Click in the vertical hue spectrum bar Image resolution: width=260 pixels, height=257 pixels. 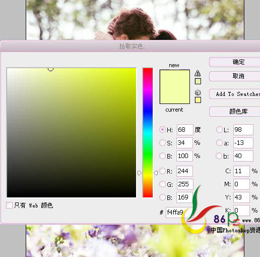click(148, 133)
